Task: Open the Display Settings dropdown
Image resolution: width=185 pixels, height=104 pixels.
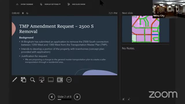Action: [x=50, y=4]
